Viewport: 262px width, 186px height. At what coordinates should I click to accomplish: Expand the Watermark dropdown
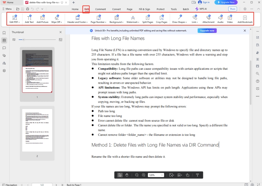133,19
